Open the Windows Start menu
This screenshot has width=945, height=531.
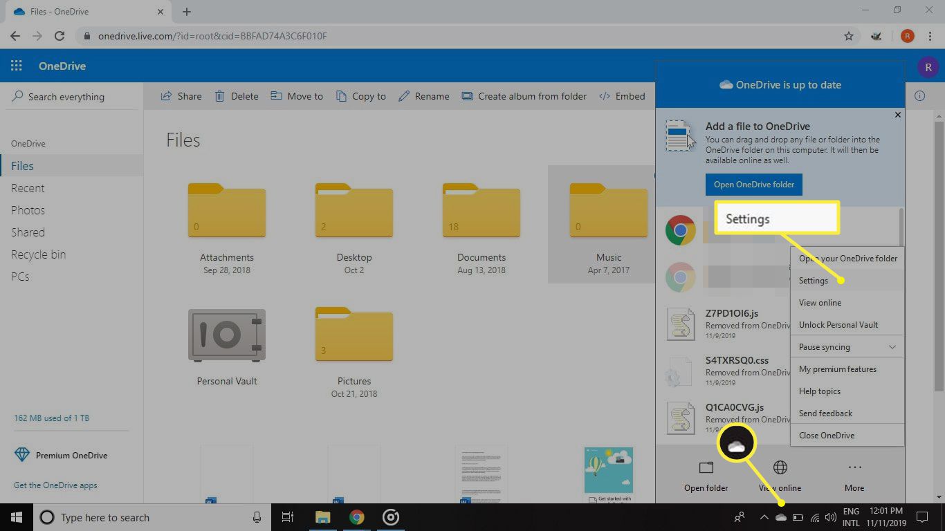point(16,517)
